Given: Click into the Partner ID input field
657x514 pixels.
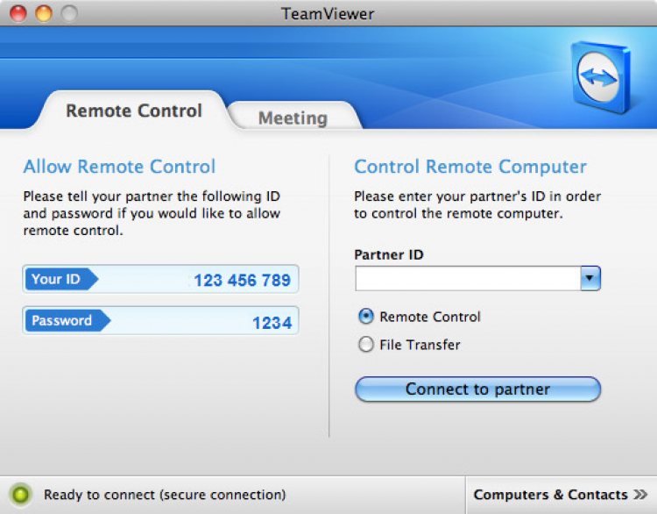Looking at the screenshot, I should [x=468, y=278].
